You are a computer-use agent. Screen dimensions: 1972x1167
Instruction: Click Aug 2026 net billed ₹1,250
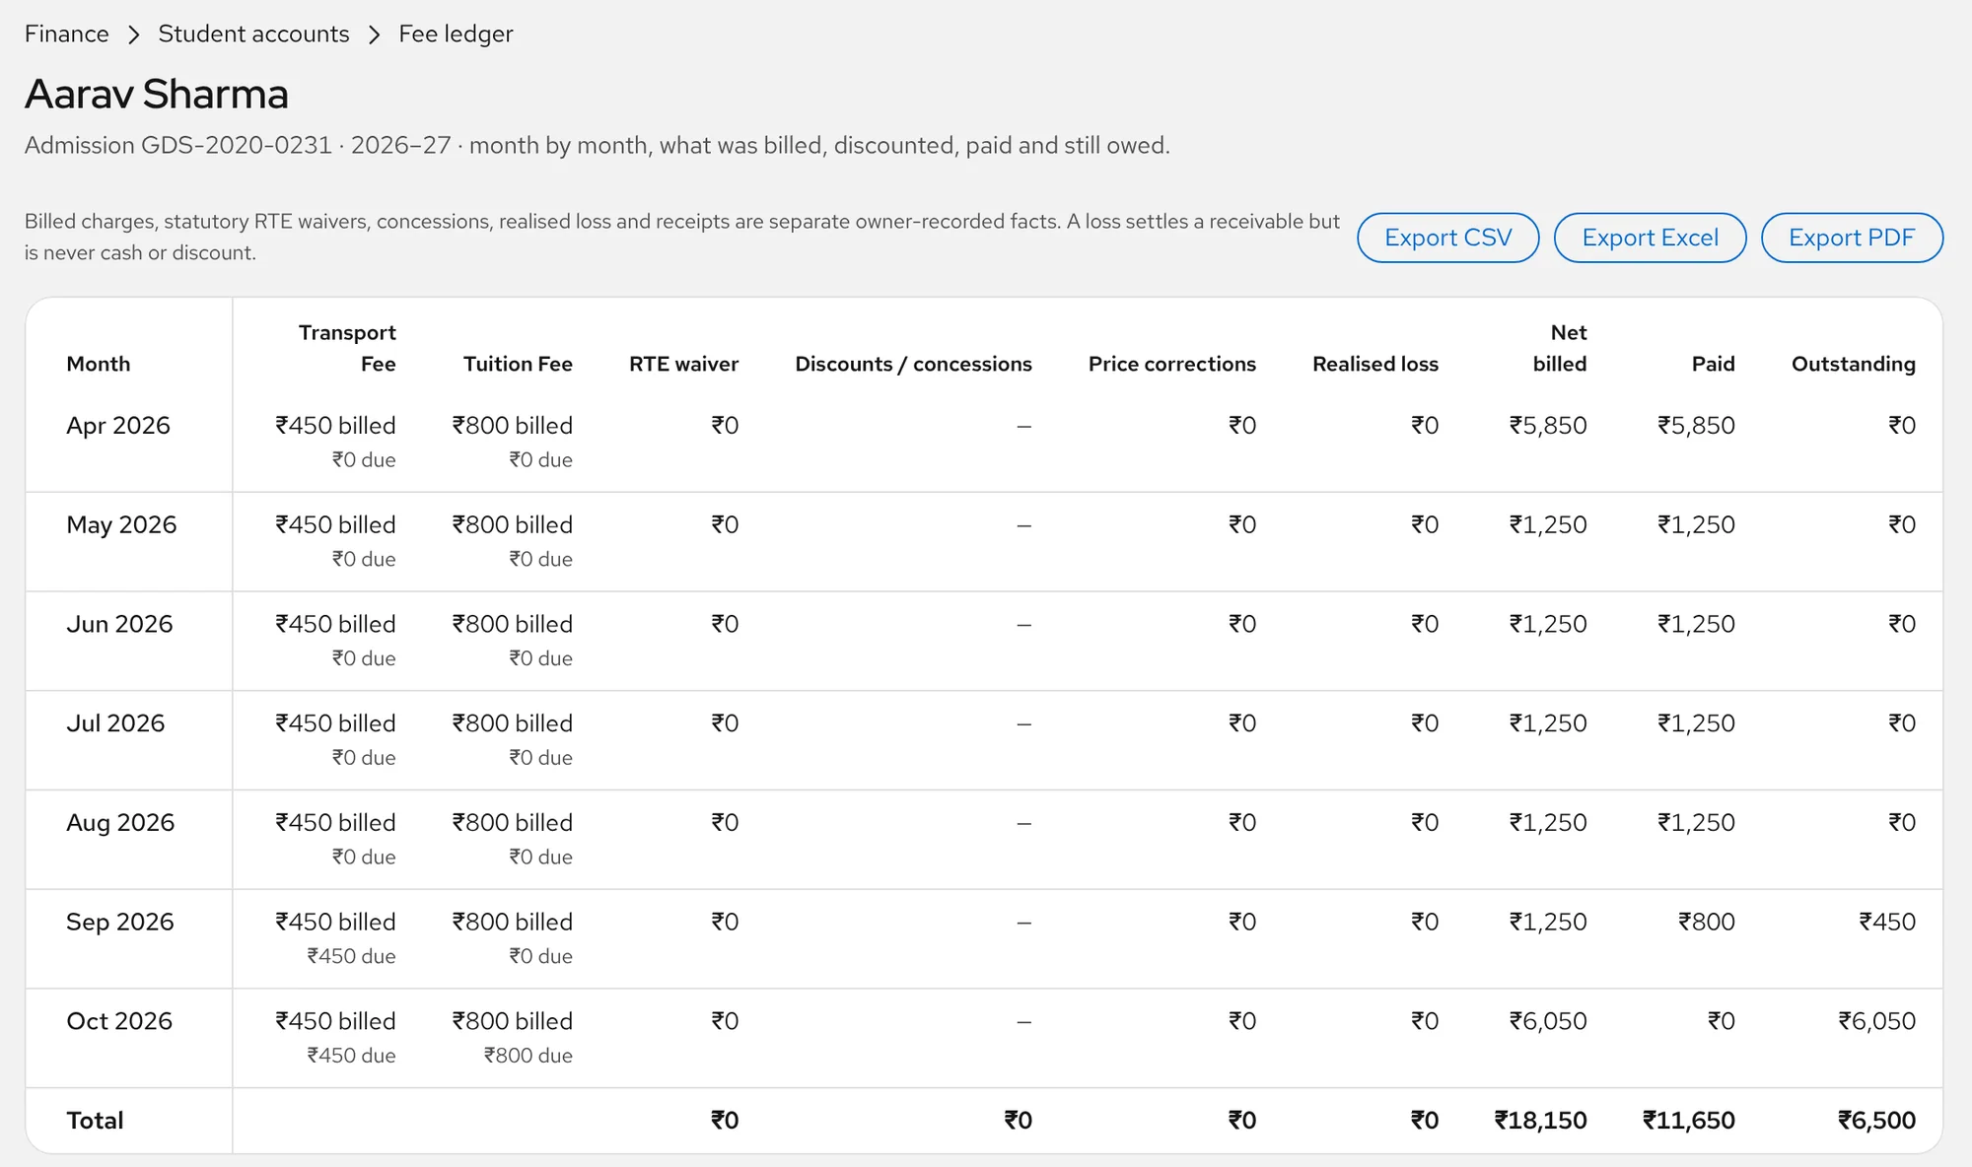[x=1548, y=823]
